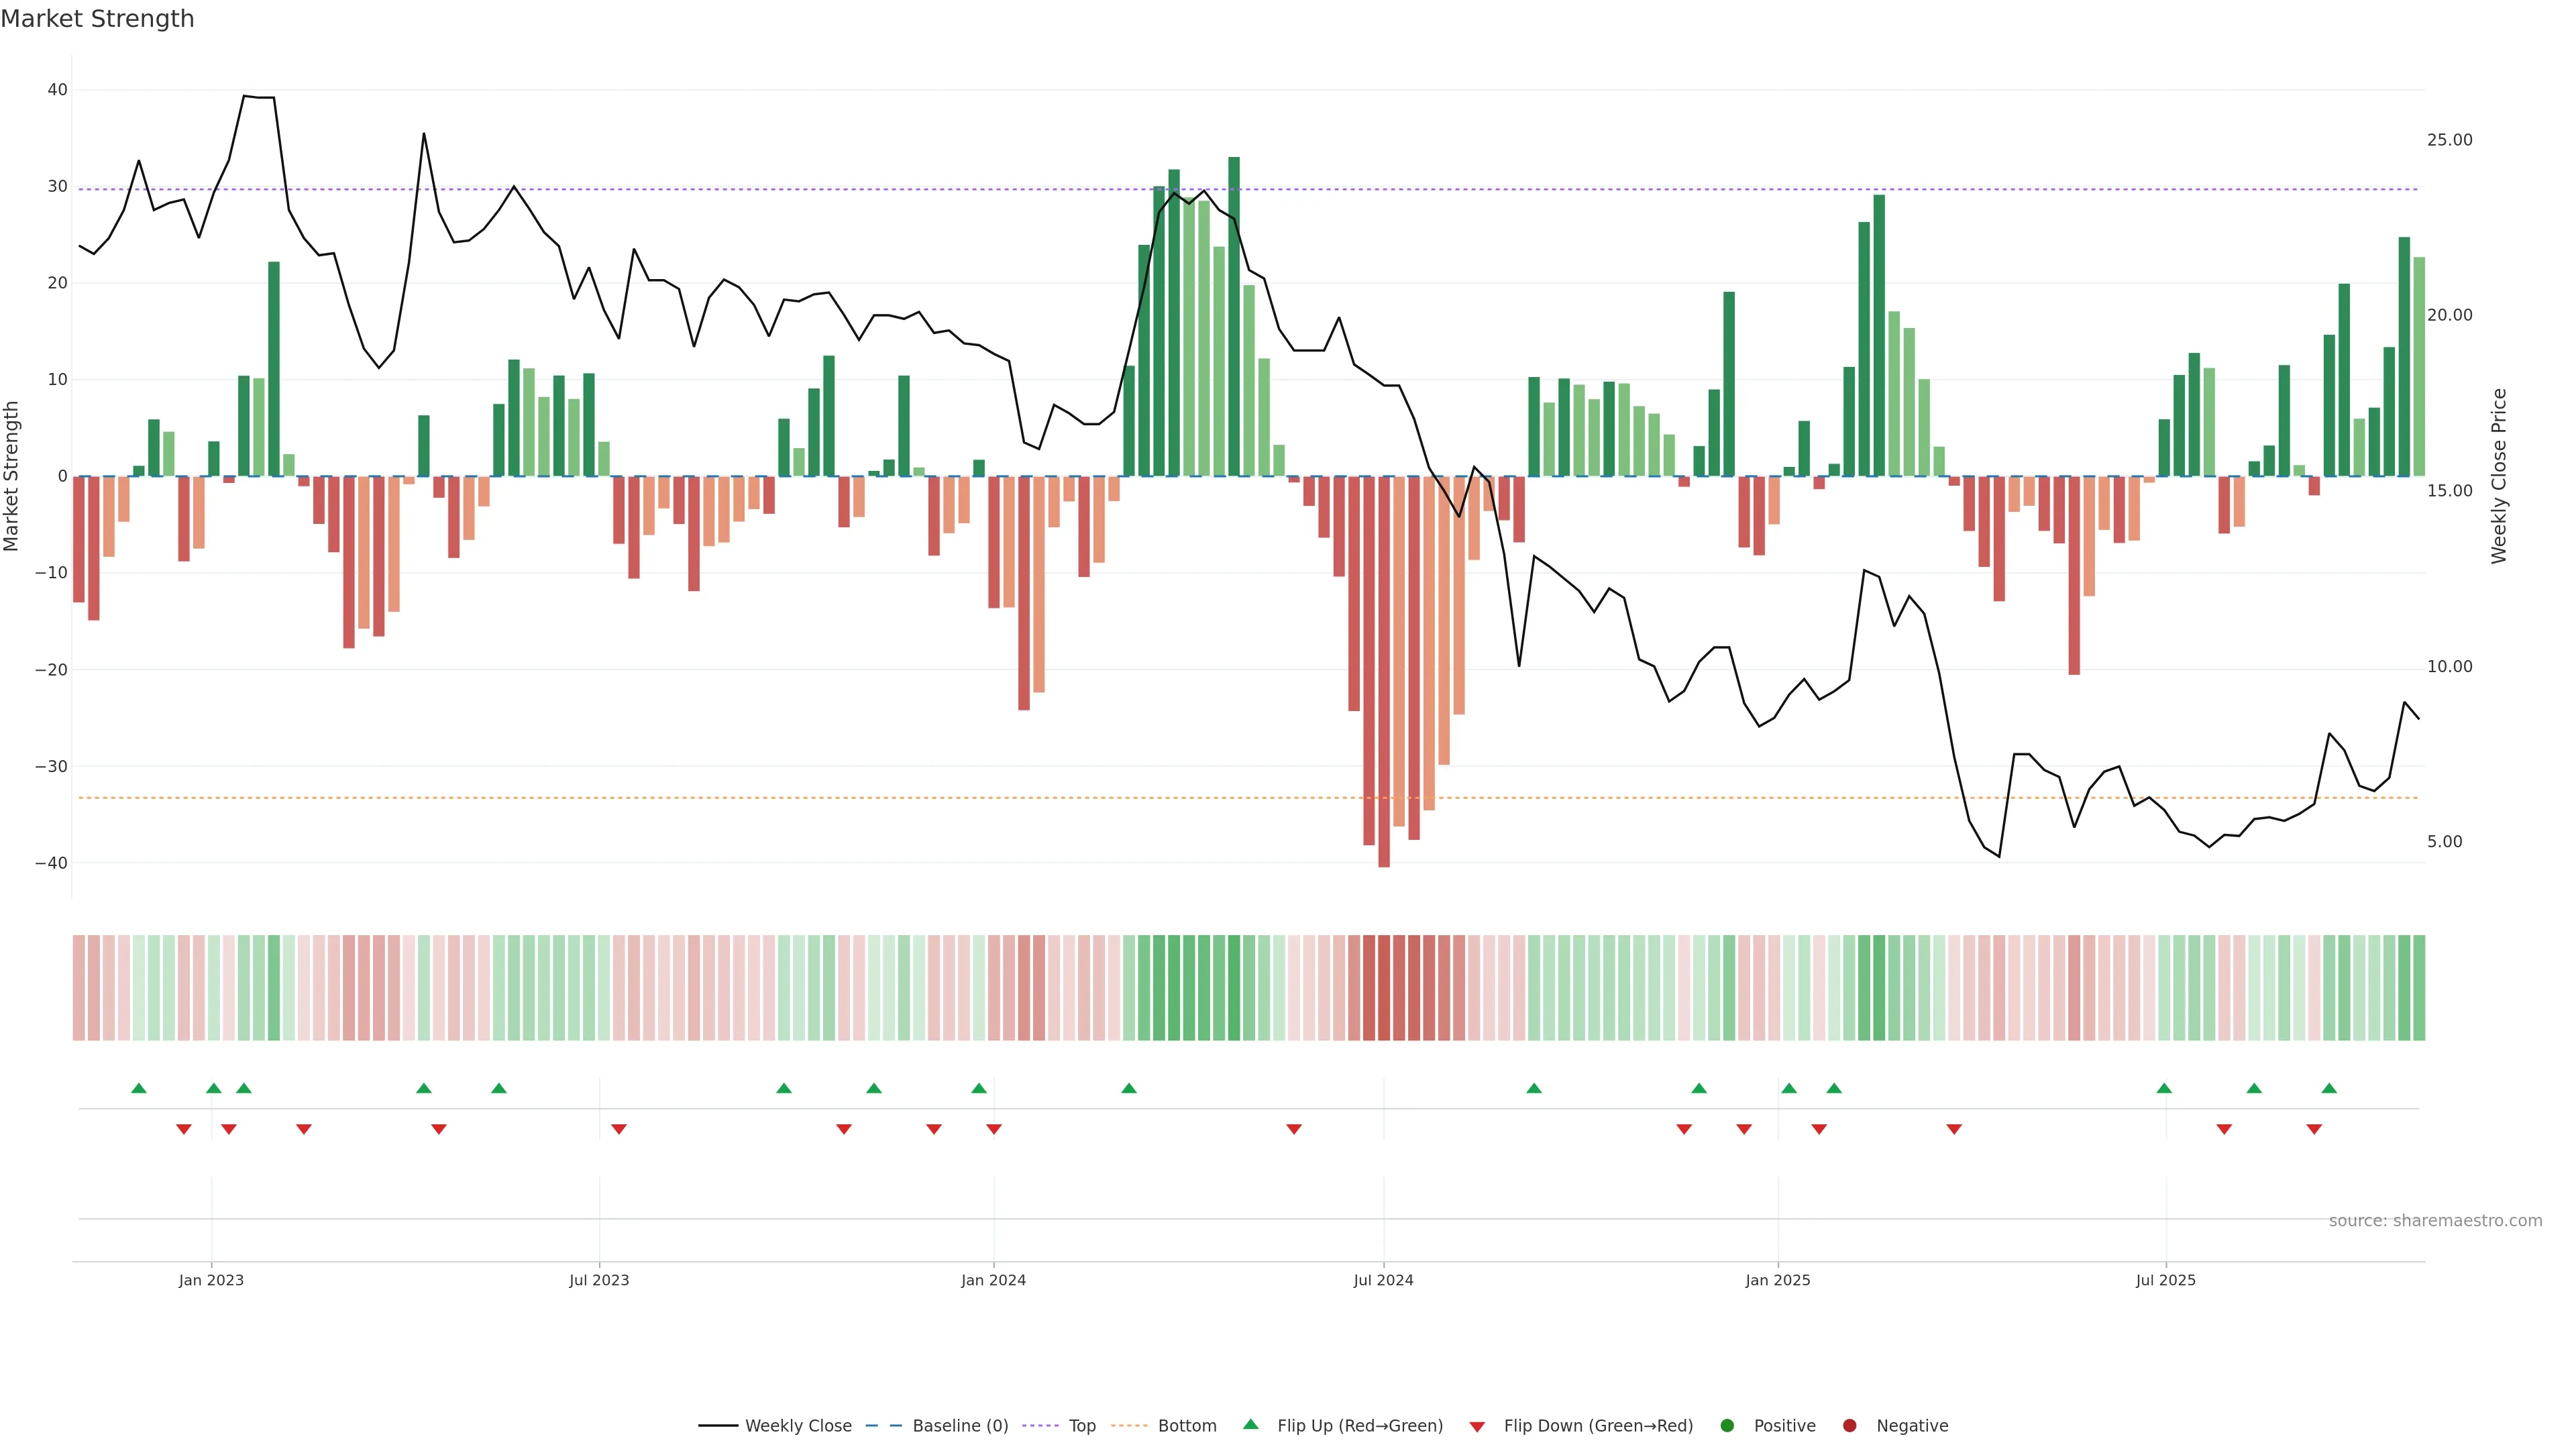Click Flip Up green triangle legend icon
The width and height of the screenshot is (2576, 1449).
[1250, 1424]
